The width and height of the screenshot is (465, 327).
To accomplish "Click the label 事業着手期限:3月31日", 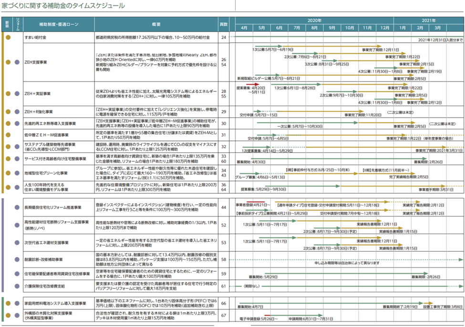I will pyautogui.click(x=436, y=190).
